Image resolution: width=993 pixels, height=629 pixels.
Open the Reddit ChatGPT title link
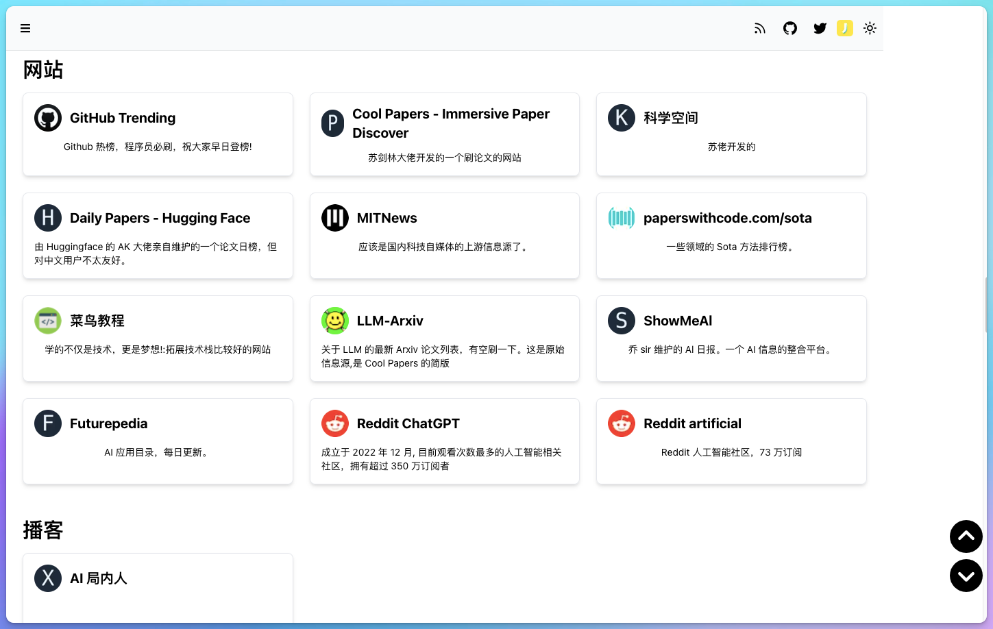[408, 423]
